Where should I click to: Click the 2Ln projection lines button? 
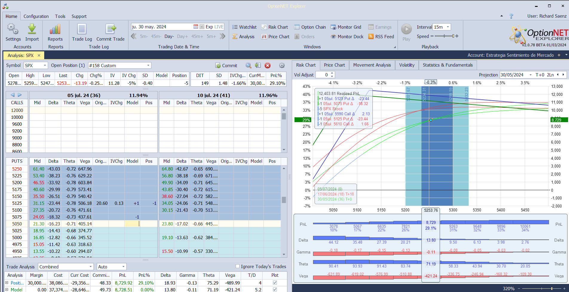[x=550, y=75]
